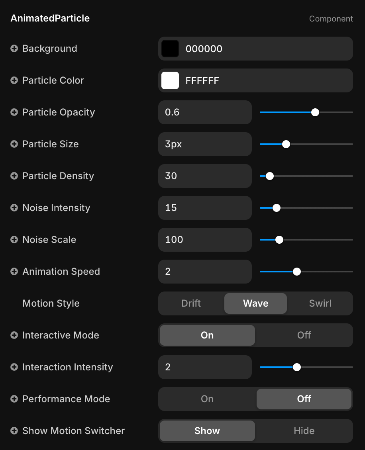The image size is (365, 450).
Task: Click the Particle Density value field
Action: tap(205, 176)
